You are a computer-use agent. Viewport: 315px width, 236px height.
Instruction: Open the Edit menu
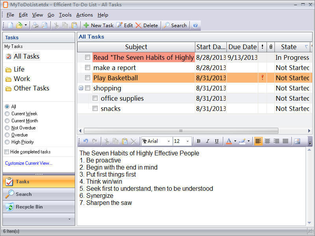point(23,15)
